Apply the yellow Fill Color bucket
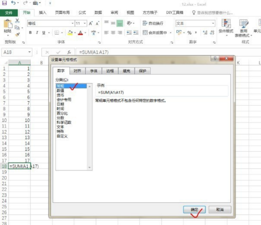 pos(70,33)
